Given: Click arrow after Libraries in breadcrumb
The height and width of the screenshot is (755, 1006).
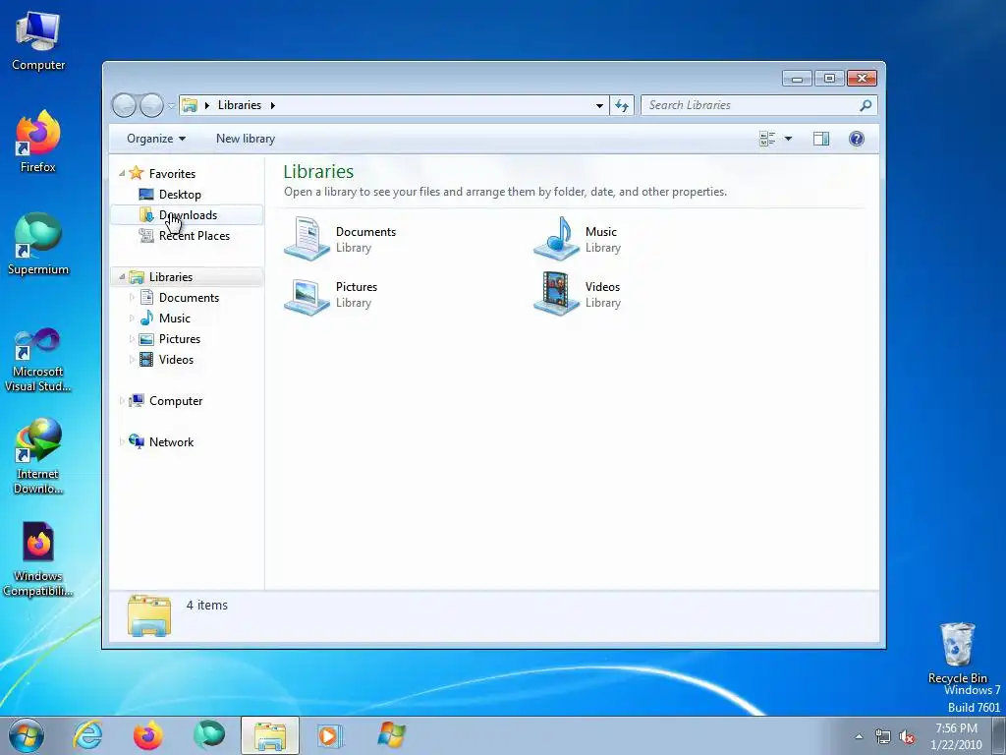Looking at the screenshot, I should [273, 105].
